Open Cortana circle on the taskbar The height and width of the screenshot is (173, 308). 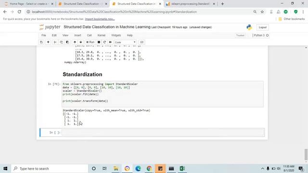click(94, 169)
